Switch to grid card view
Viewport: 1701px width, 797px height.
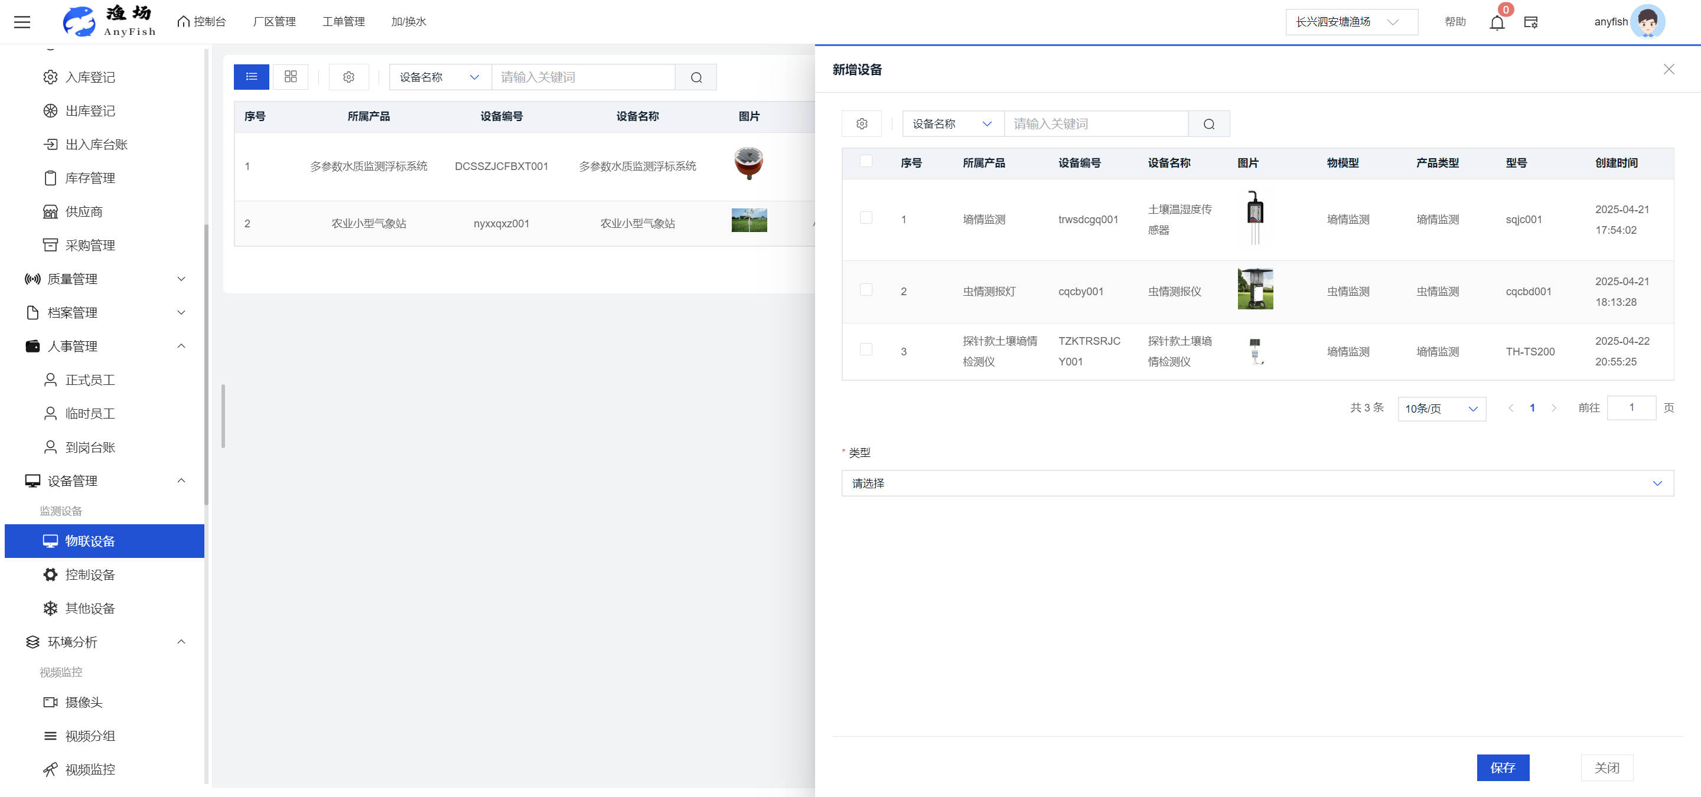[x=291, y=77]
